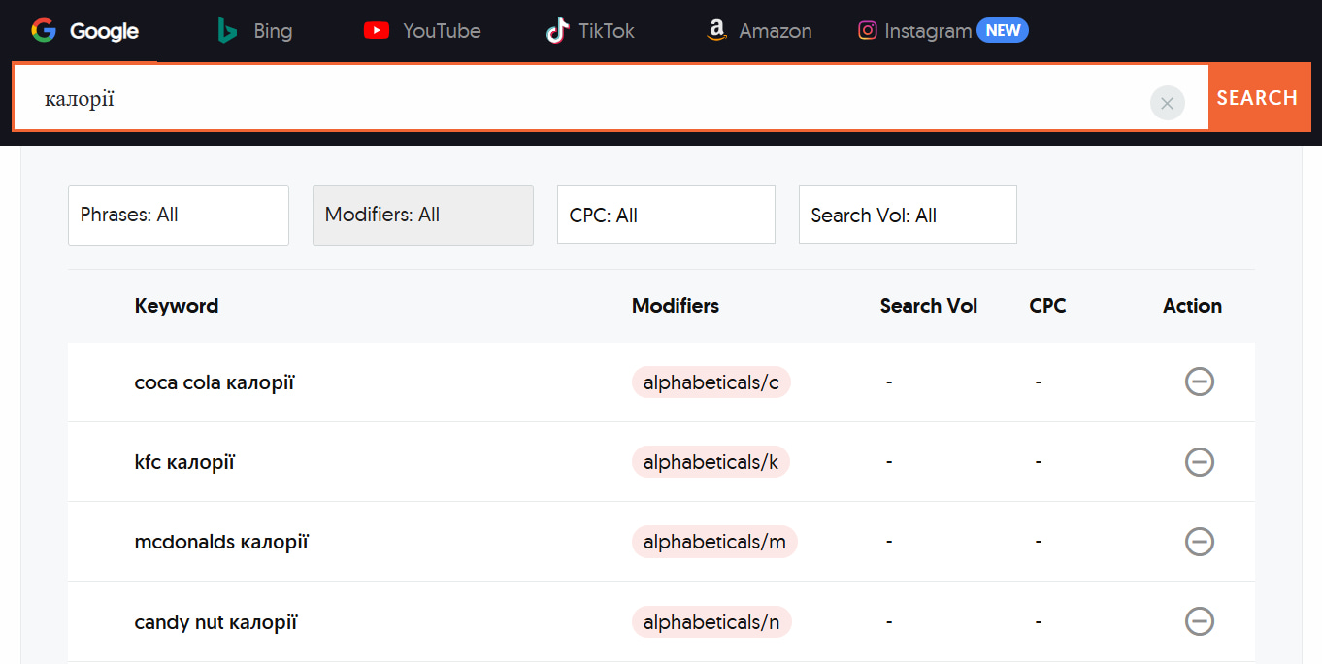Remove the mcdonalds калорії keyword

click(1200, 542)
